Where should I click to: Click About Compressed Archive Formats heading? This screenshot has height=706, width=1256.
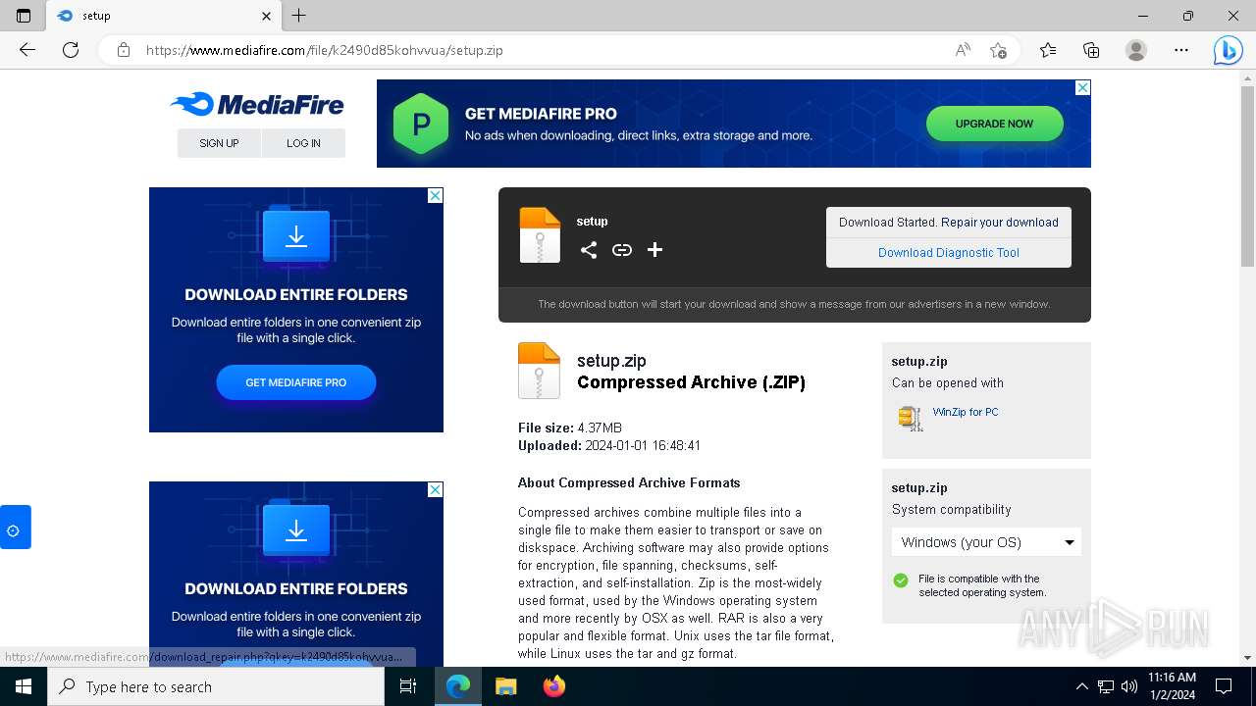pyautogui.click(x=629, y=482)
